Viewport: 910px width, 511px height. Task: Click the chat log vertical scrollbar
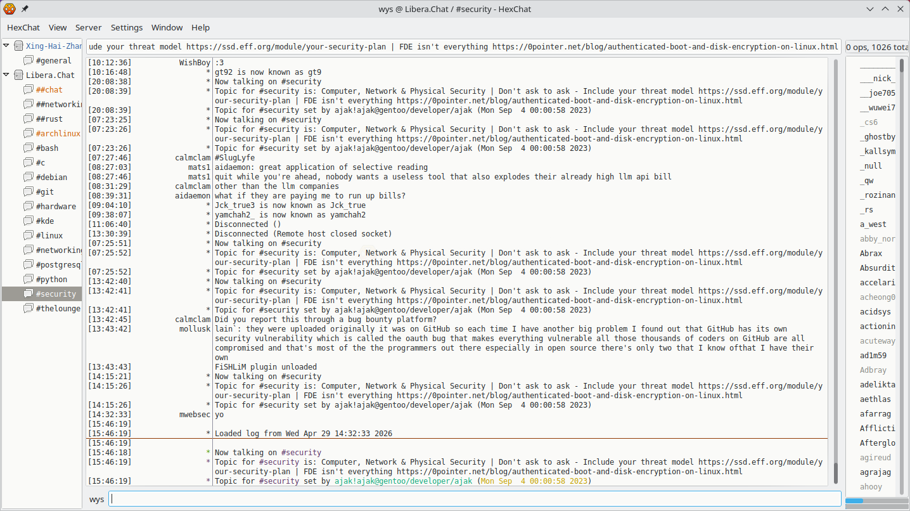(835, 271)
